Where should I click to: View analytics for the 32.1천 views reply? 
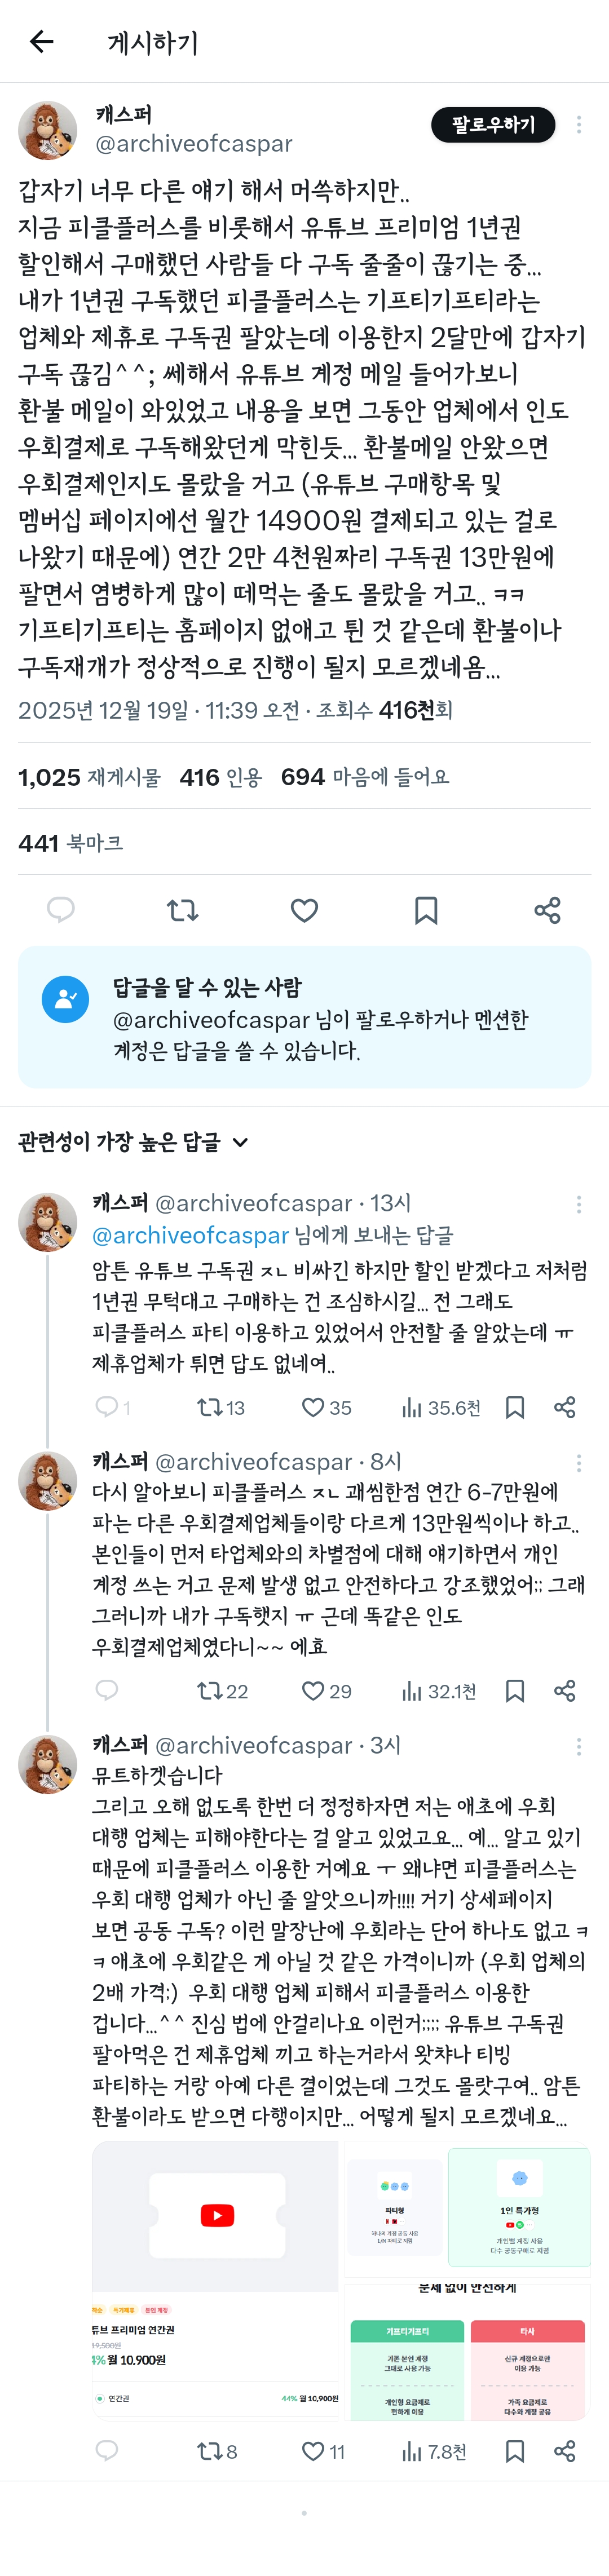tap(438, 1691)
